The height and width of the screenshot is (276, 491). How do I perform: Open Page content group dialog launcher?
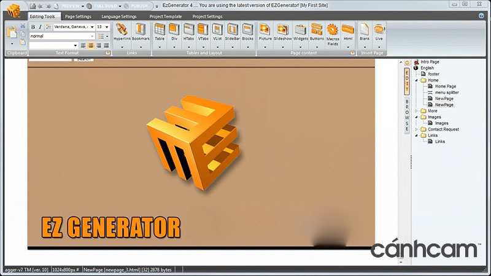click(352, 53)
